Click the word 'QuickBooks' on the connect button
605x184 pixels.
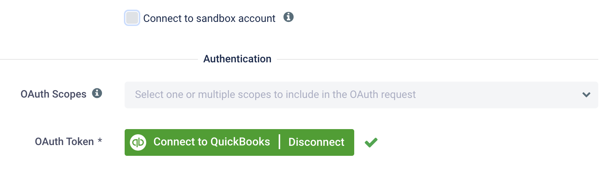[x=240, y=142]
